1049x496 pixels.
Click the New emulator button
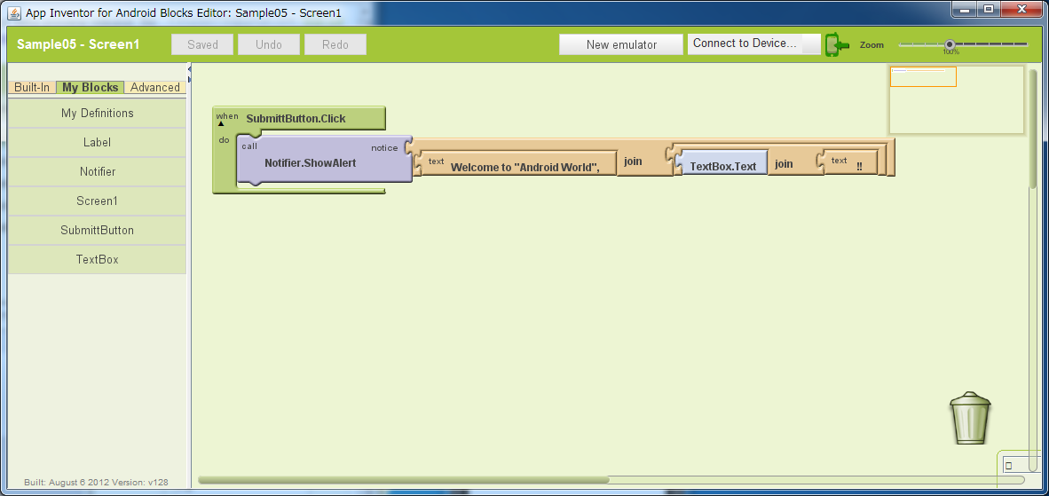(x=621, y=44)
